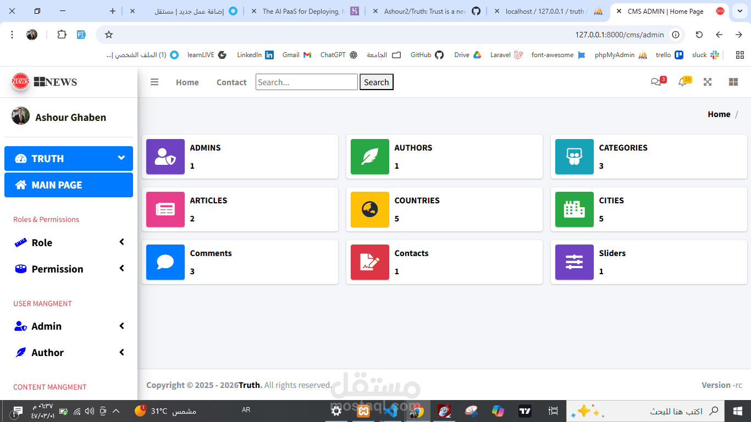Click the blue Comments bubble icon

(x=165, y=262)
